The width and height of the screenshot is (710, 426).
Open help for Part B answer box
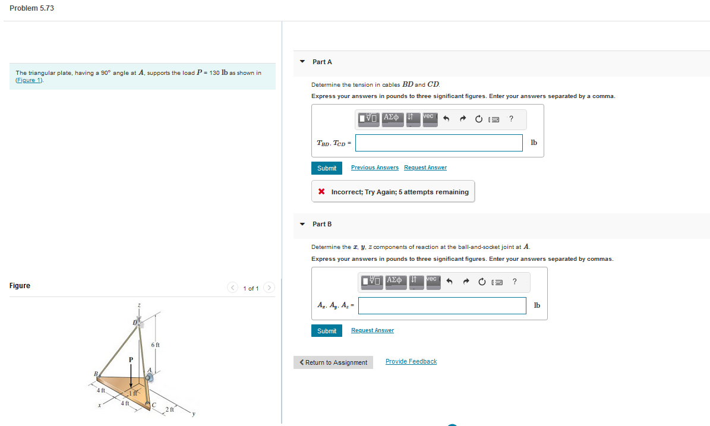coord(515,282)
